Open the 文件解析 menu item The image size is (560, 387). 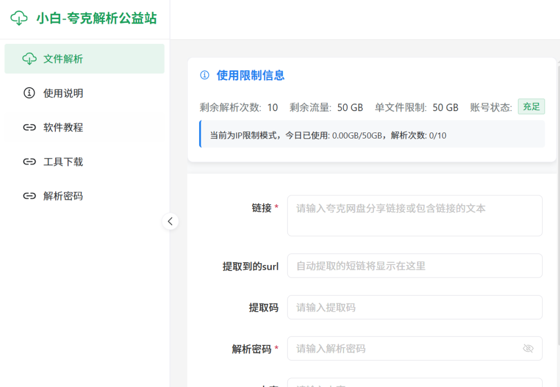pyautogui.click(x=84, y=59)
